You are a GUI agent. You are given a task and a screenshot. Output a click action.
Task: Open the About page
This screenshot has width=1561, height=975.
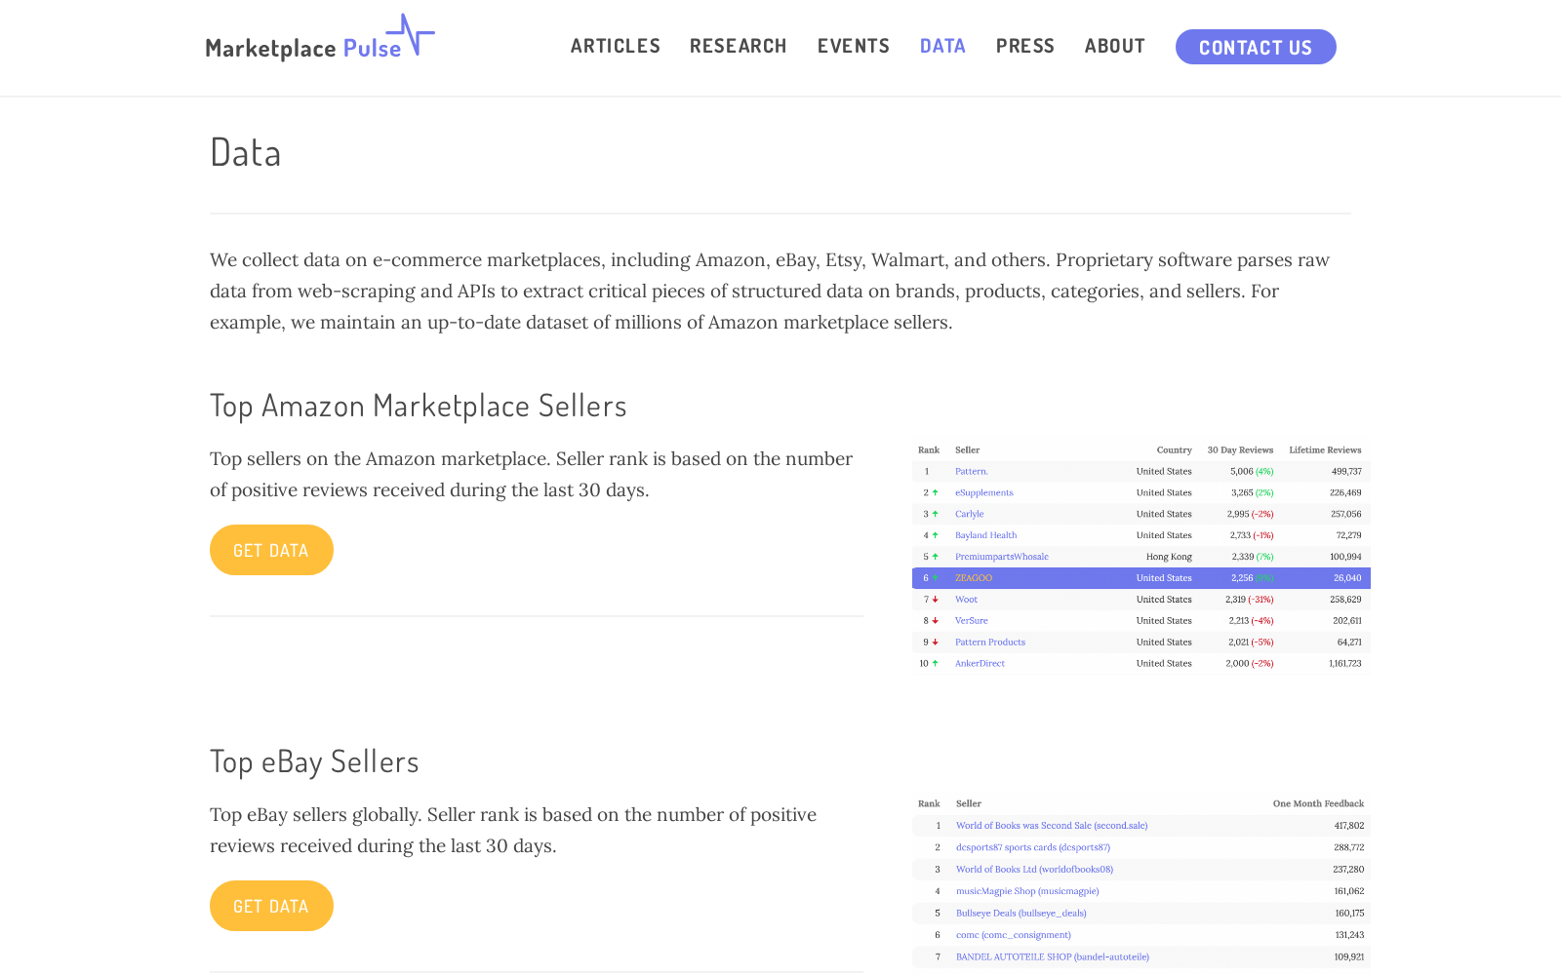pyautogui.click(x=1115, y=46)
